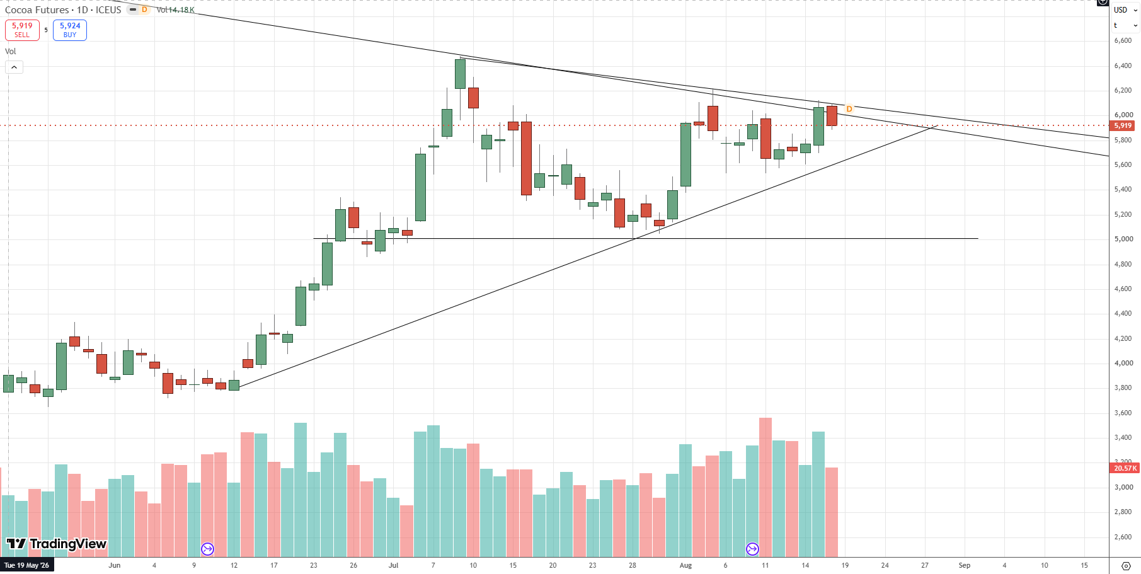The image size is (1141, 574).
Task: Click the contract rollover marker near August 11
Action: pos(752,549)
